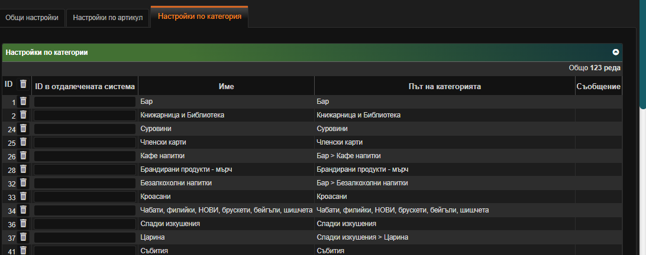
Task: Click remote system ID field for Бар
Action: tap(85, 102)
